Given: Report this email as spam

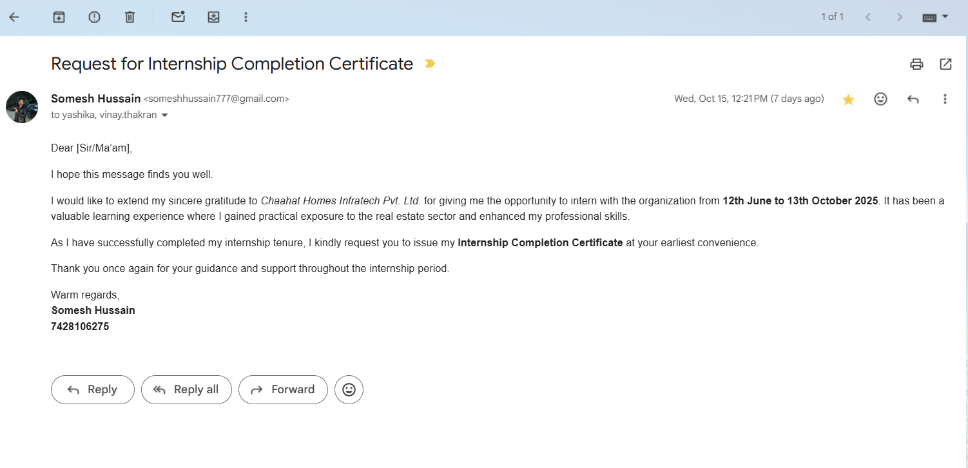Looking at the screenshot, I should tap(94, 17).
